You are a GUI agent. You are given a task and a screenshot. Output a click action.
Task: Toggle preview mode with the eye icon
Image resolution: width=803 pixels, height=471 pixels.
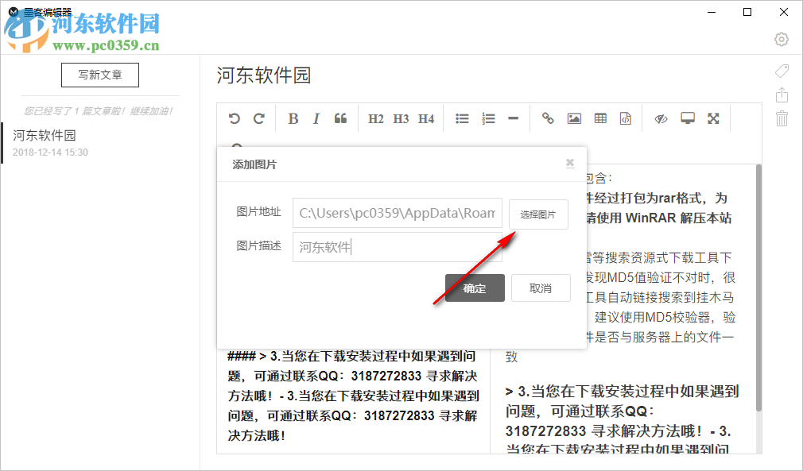click(660, 118)
